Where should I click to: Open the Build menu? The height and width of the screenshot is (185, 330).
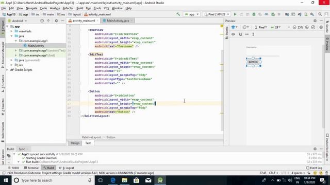coord(80,8)
